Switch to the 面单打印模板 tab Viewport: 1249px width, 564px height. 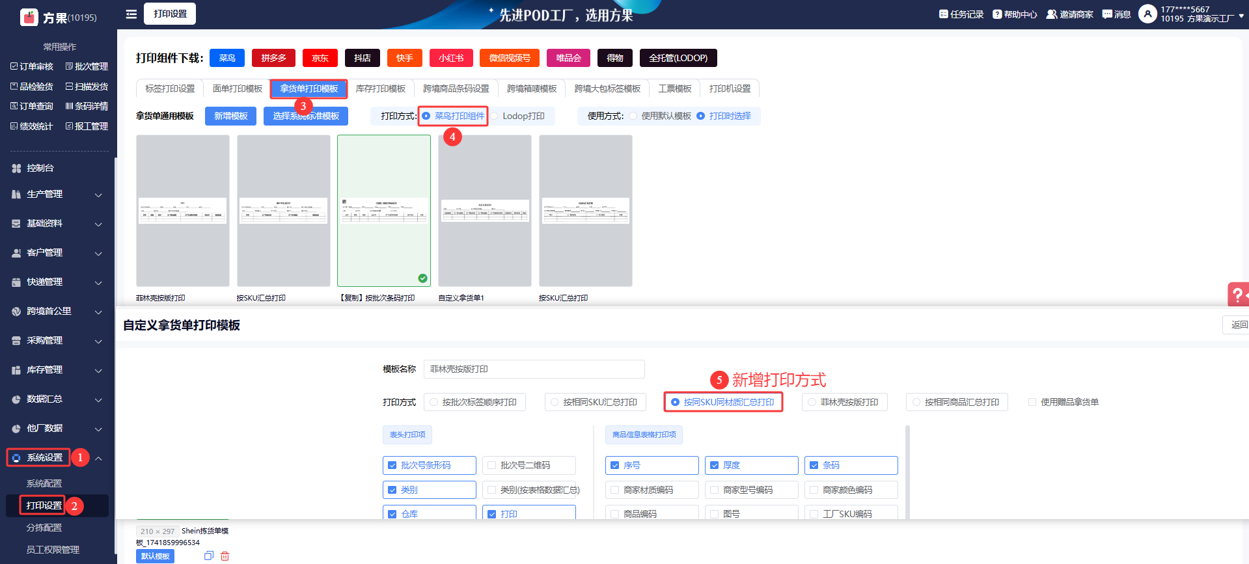pyautogui.click(x=237, y=88)
